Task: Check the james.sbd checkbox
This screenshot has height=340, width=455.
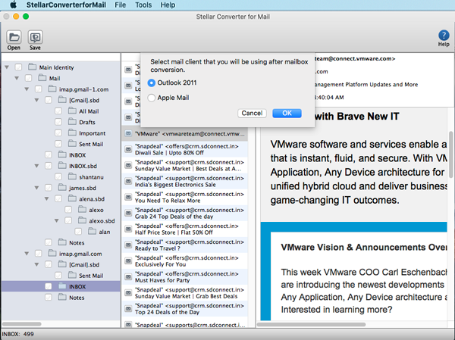Action: click(x=49, y=188)
